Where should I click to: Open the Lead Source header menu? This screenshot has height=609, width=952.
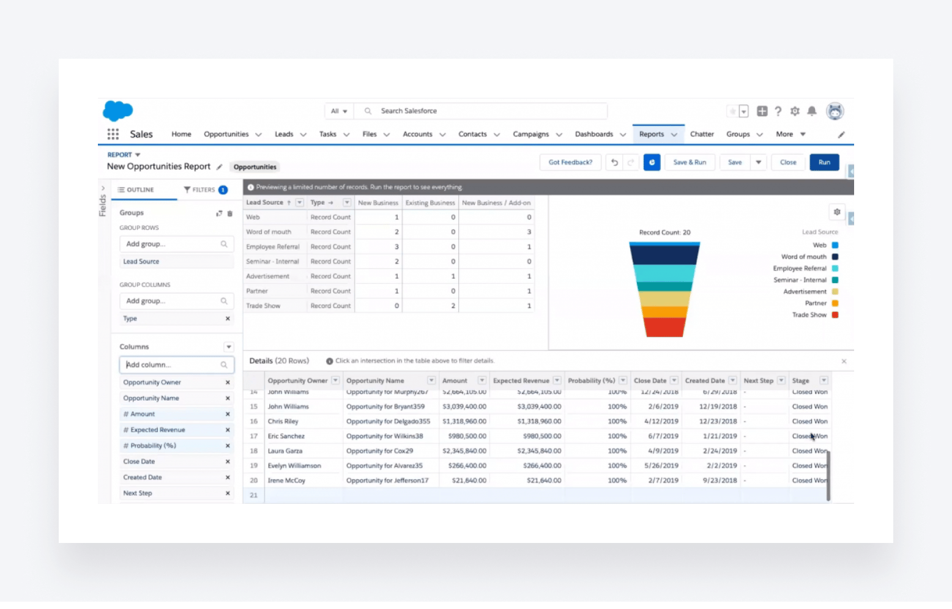[x=299, y=203]
